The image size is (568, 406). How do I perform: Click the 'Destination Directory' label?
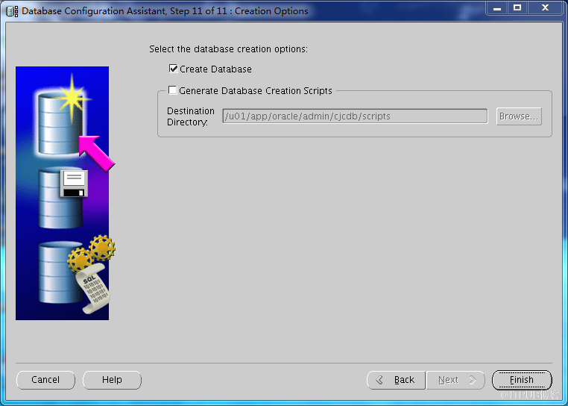[191, 116]
